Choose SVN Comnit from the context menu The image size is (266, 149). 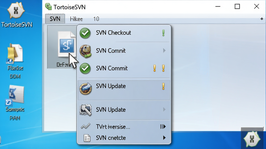124,51
